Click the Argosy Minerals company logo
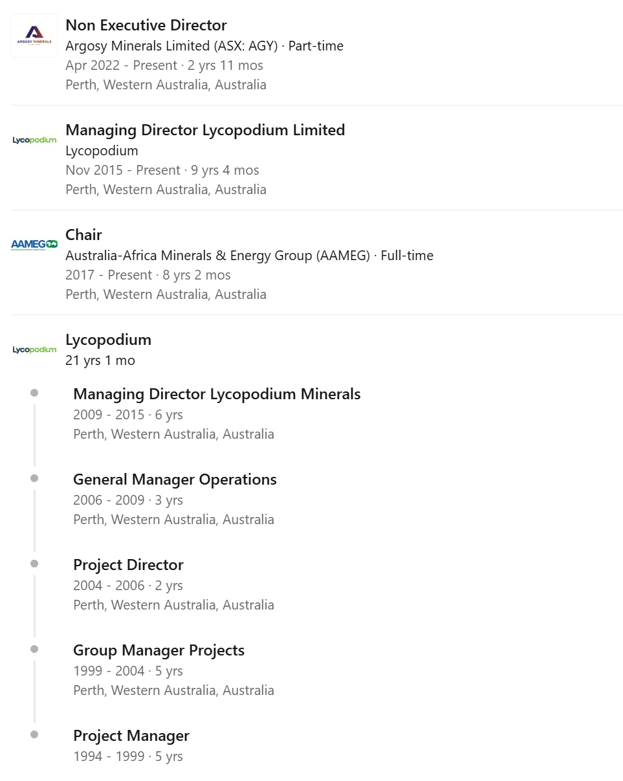Image resolution: width=623 pixels, height=781 pixels. click(x=34, y=36)
